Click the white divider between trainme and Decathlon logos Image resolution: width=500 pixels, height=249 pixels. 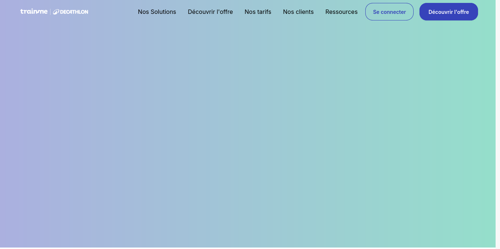point(50,12)
